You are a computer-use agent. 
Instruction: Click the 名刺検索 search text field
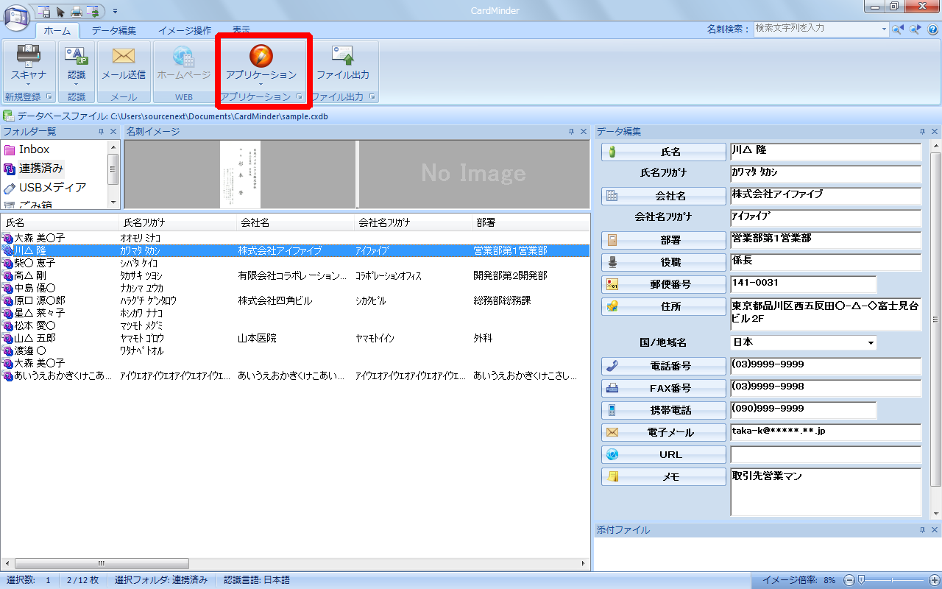[817, 29]
